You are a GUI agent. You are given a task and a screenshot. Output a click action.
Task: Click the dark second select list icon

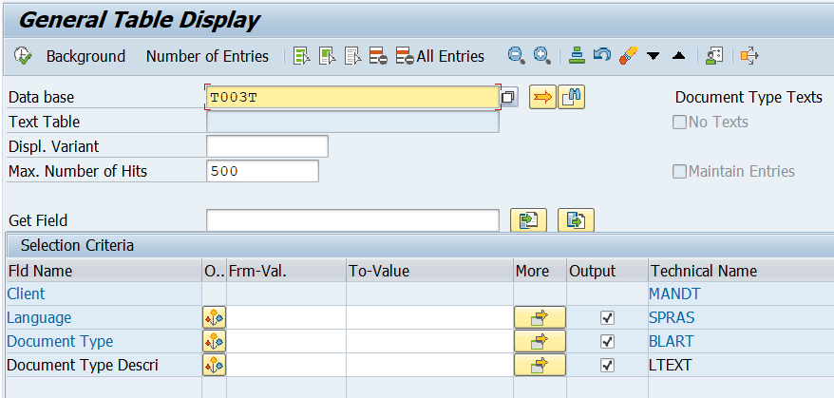click(x=327, y=55)
